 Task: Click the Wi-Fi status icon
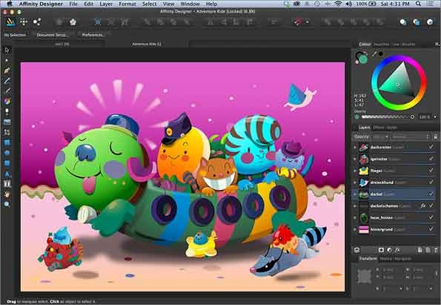pyautogui.click(x=338, y=4)
